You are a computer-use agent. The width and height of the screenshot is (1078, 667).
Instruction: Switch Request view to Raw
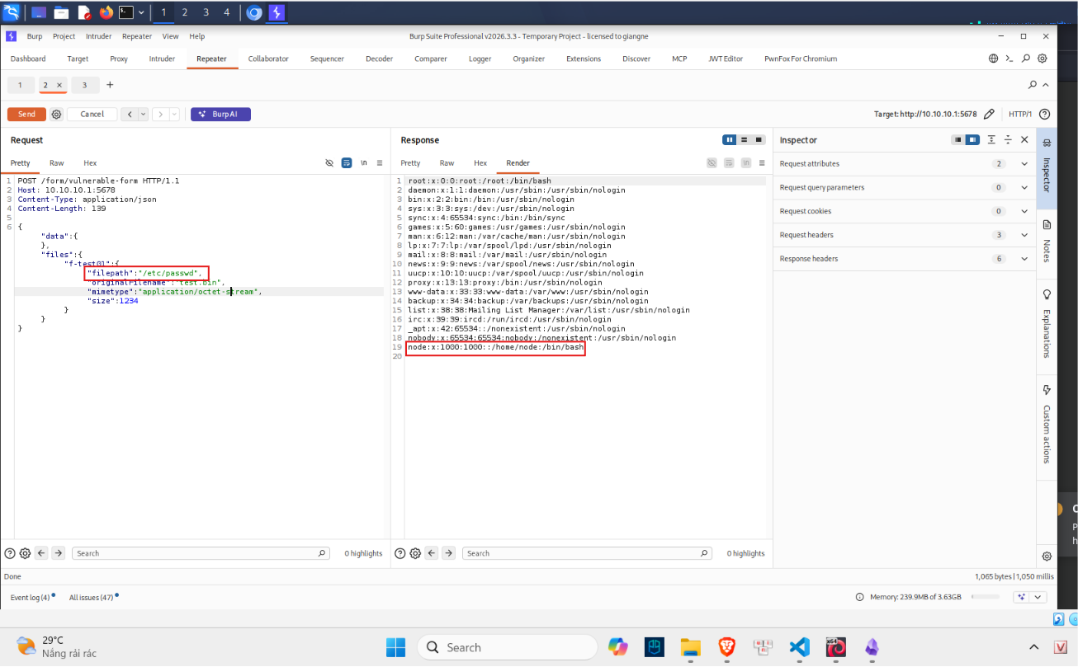(x=57, y=163)
